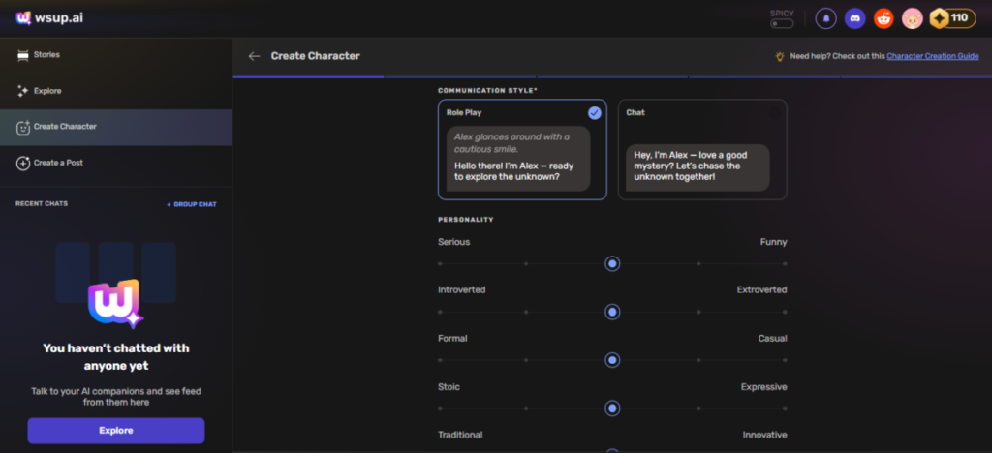Set Serious-Funny slider to far right
The image size is (992, 453).
785,263
